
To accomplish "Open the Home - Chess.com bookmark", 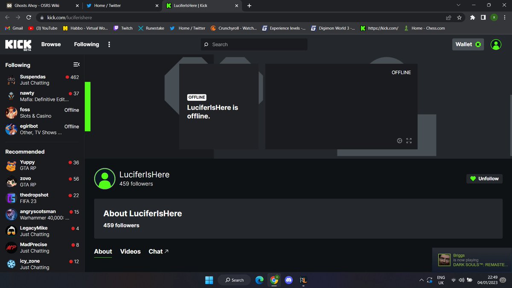I will [x=425, y=28].
